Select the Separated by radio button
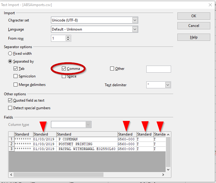Viewport: 216px width, 183px height. coord(11,61)
